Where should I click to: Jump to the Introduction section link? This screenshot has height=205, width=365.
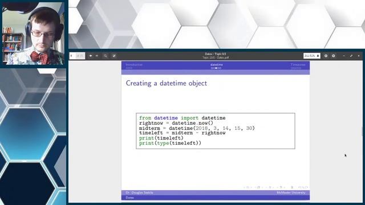[134, 64]
